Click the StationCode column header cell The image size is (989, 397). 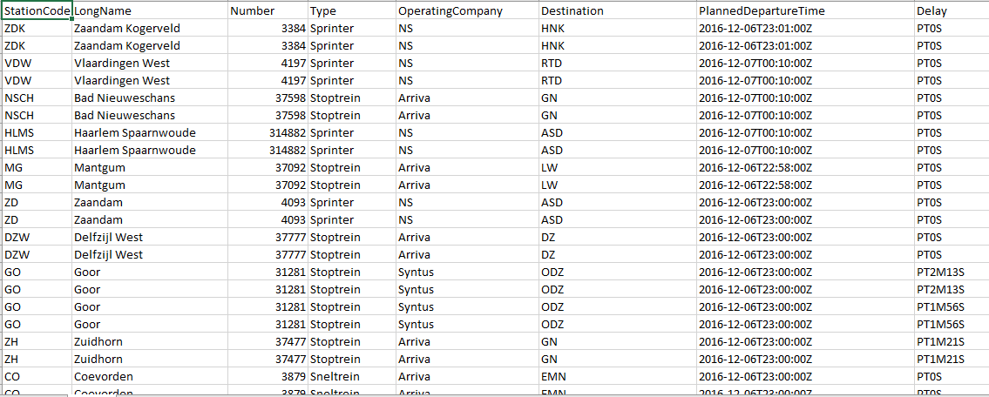37,11
